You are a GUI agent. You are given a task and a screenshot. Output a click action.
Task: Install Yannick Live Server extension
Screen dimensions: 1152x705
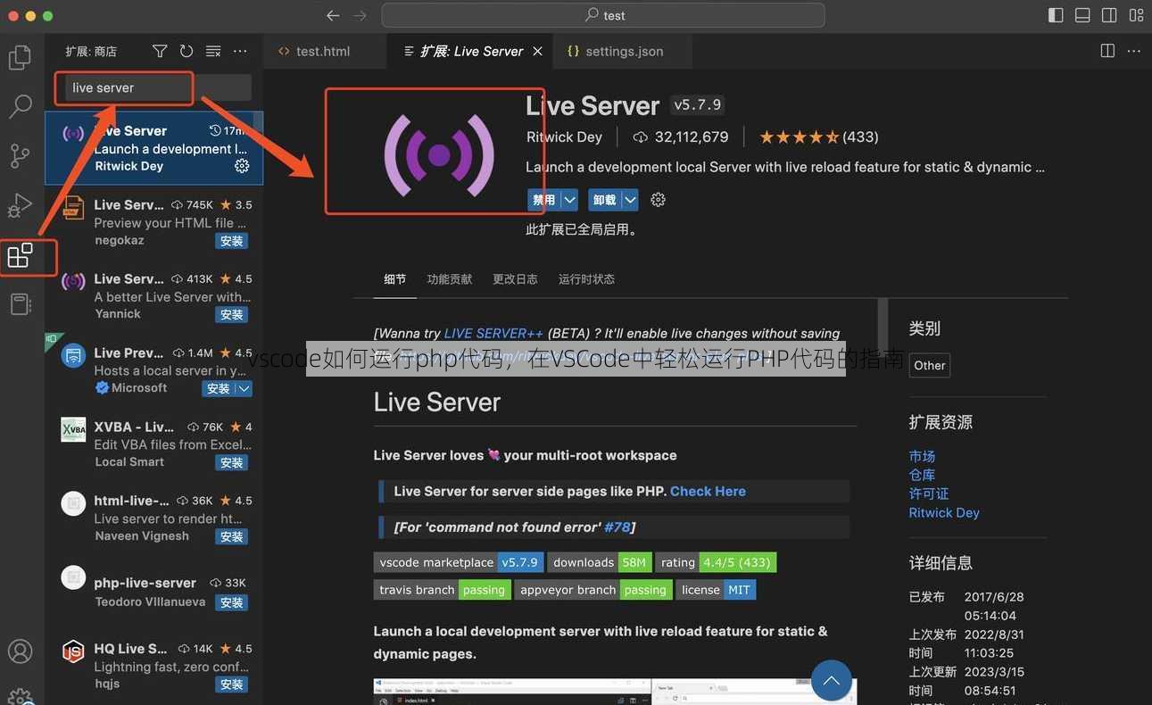[x=232, y=314]
